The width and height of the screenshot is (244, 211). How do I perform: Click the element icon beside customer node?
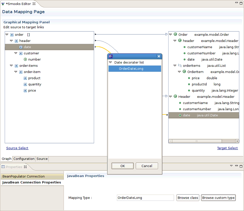coord(21,53)
